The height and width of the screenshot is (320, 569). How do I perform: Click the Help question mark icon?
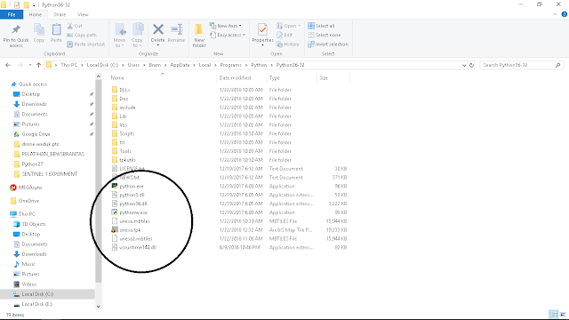[565, 14]
